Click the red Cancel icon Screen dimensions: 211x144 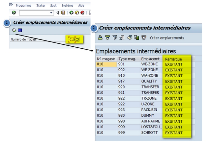point(82,13)
